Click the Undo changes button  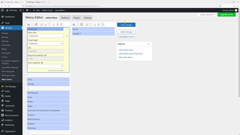click(126, 32)
